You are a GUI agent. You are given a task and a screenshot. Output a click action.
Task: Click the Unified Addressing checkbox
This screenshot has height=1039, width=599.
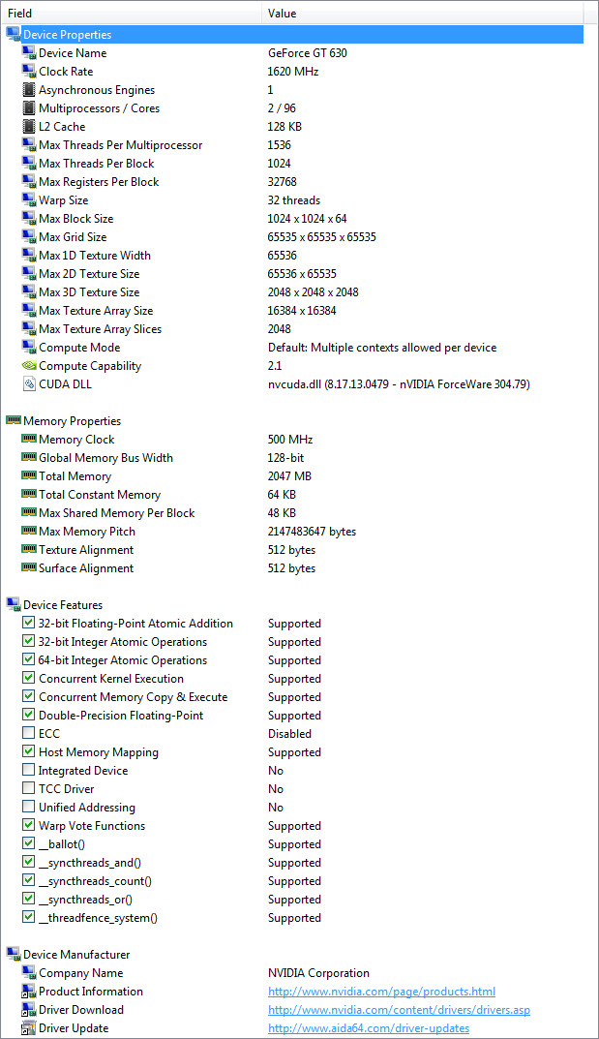[28, 807]
